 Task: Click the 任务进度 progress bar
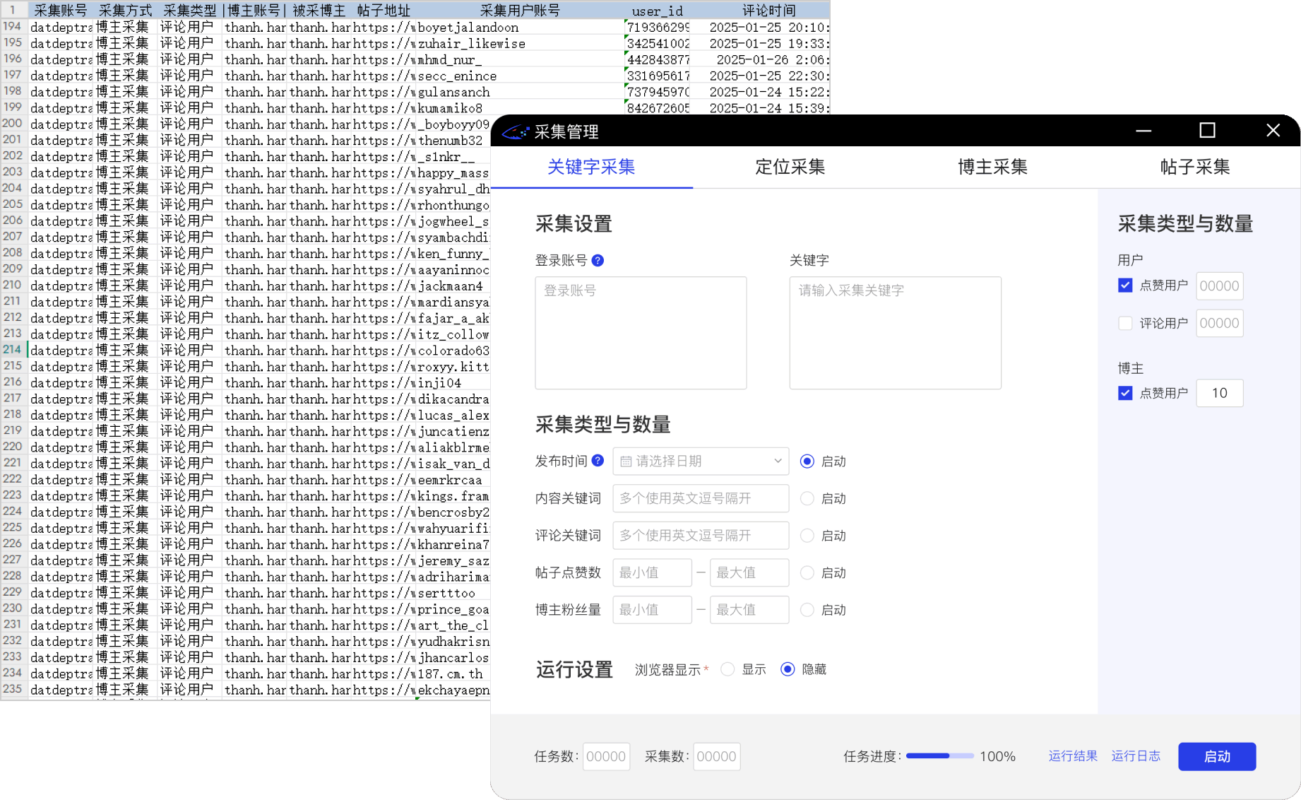pos(939,756)
